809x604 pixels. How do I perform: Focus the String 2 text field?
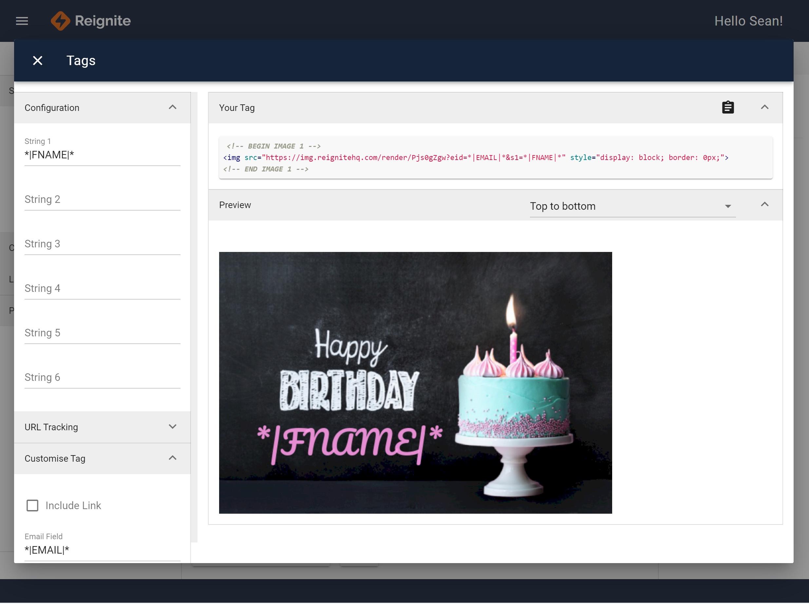102,200
